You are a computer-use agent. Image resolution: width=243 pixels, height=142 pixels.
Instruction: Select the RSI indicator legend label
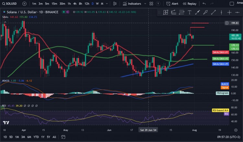click(x=4, y=106)
